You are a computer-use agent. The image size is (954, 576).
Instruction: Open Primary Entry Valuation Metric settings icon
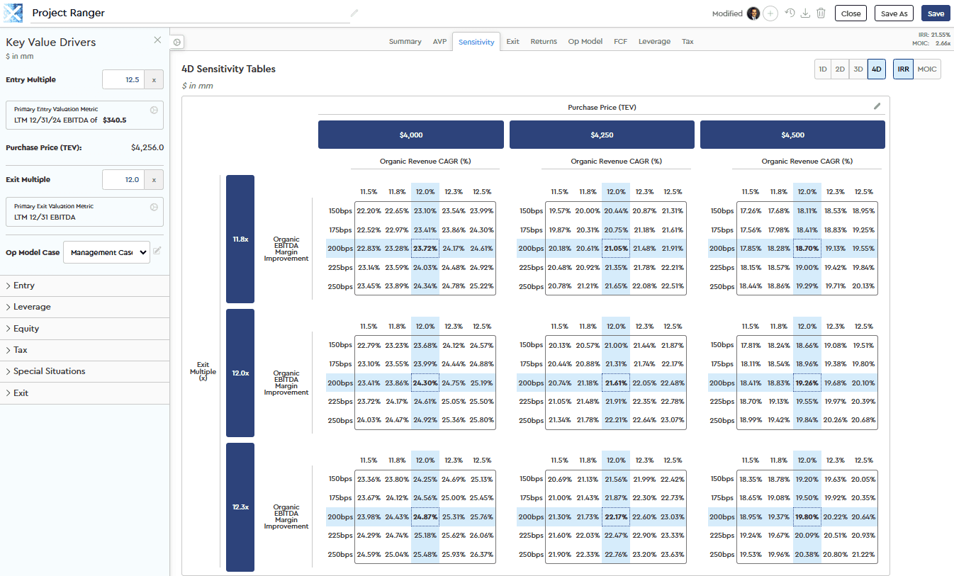coord(154,110)
